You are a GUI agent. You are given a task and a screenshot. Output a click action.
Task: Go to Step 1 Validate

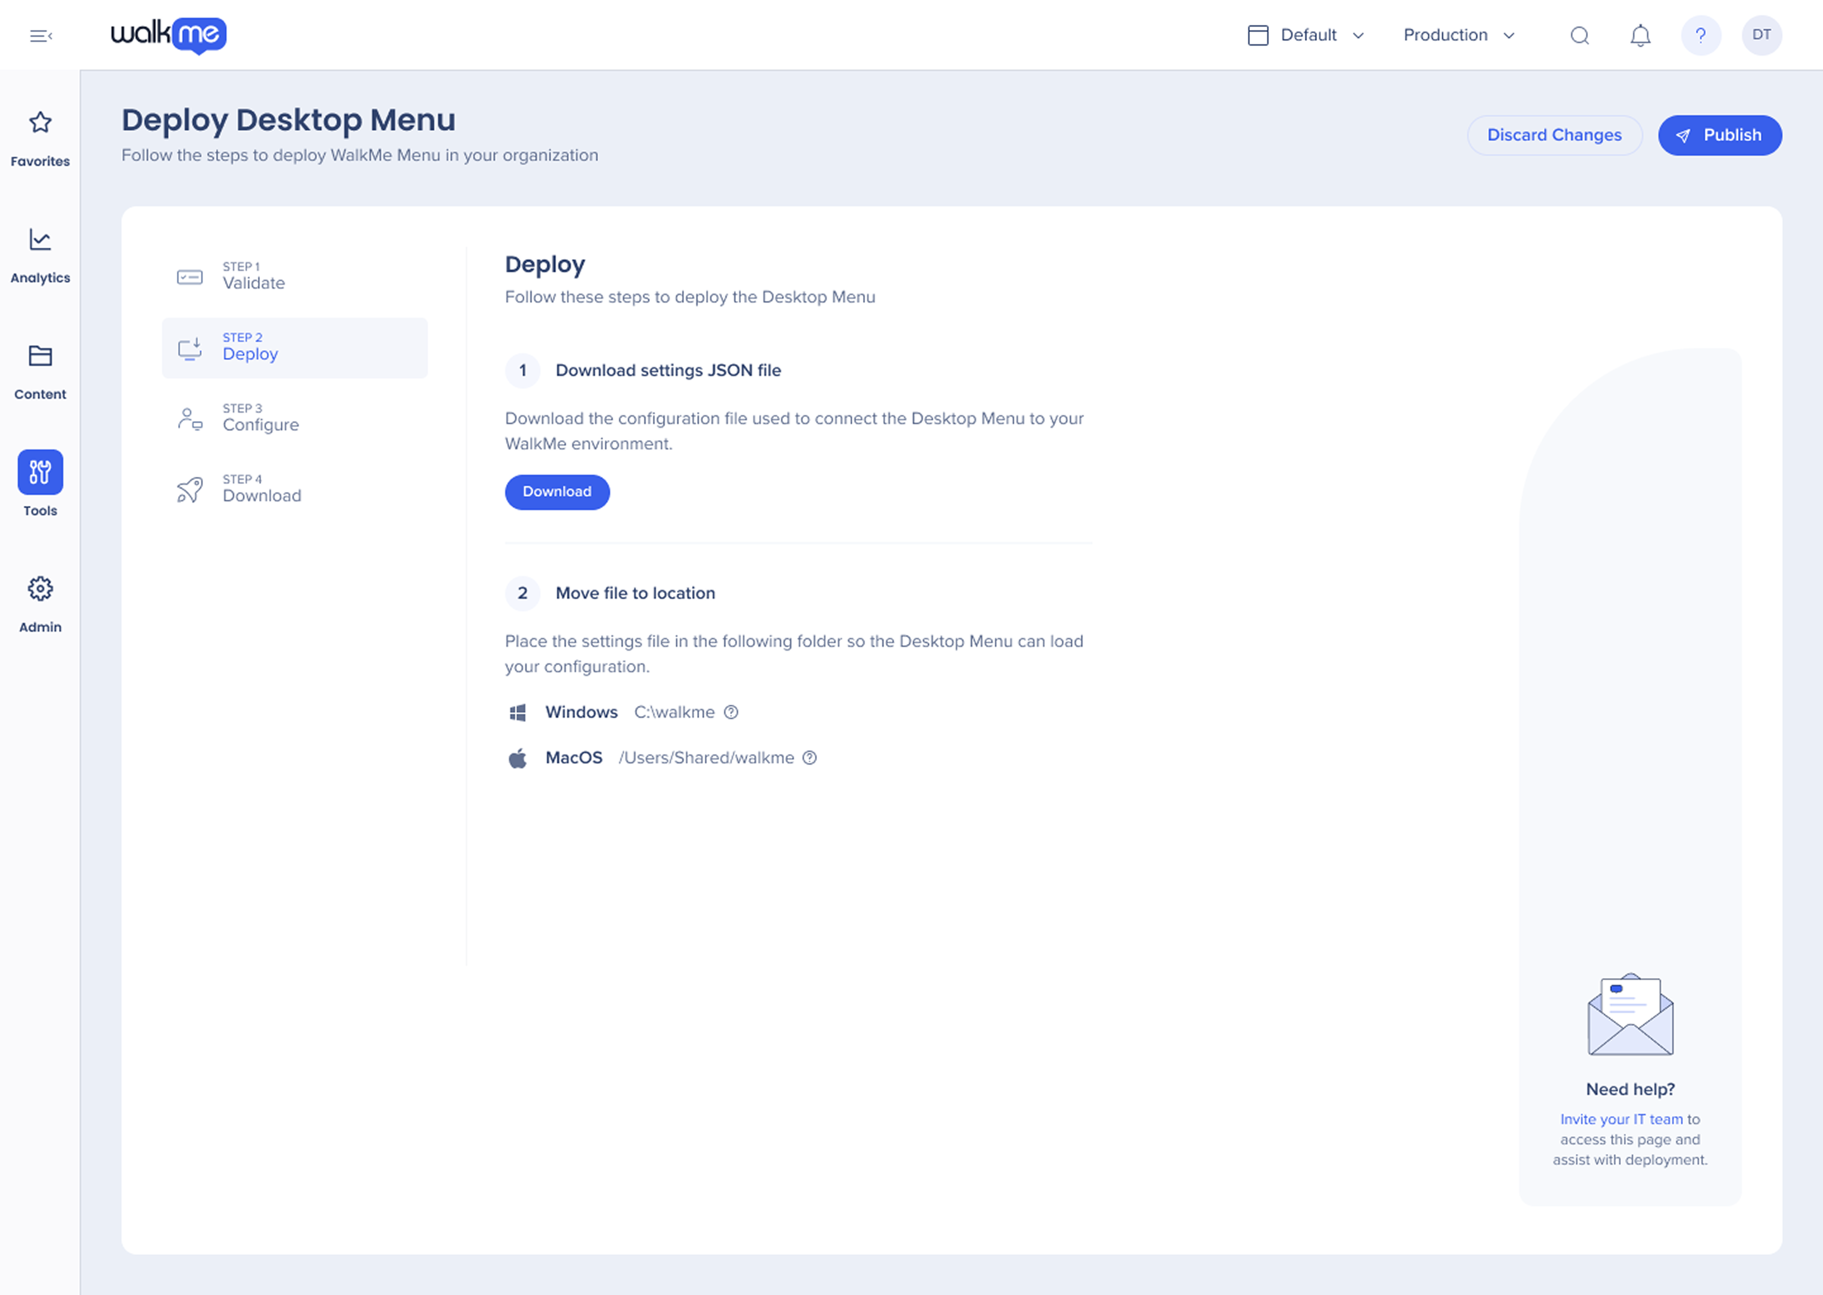pos(294,277)
